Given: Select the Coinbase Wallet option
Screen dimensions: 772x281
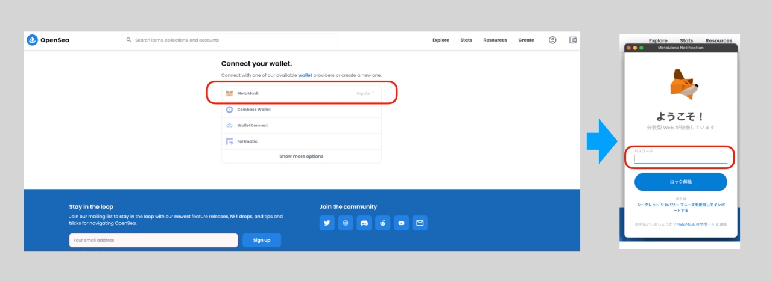Looking at the screenshot, I should tap(302, 110).
